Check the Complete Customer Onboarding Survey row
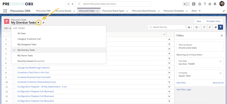The width and height of the screenshot is (227, 104). tap(14, 82)
